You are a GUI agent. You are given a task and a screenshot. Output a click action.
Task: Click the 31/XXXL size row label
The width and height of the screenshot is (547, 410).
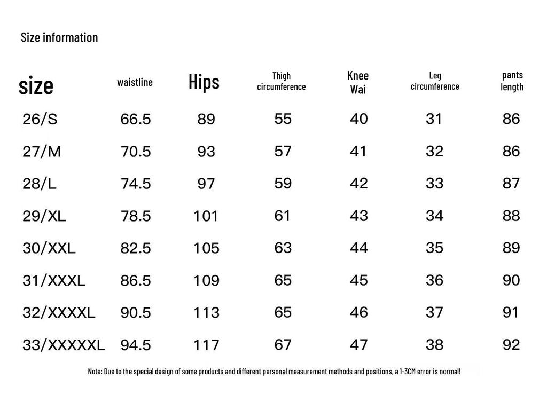click(x=54, y=280)
